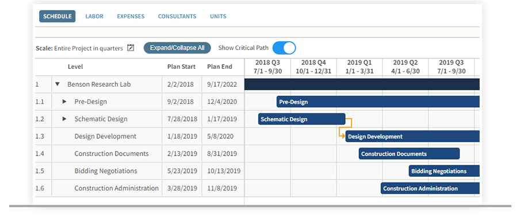Click the 2018 Q3 timeline header
Viewport: 524px width, 221px height.
pyautogui.click(x=267, y=67)
